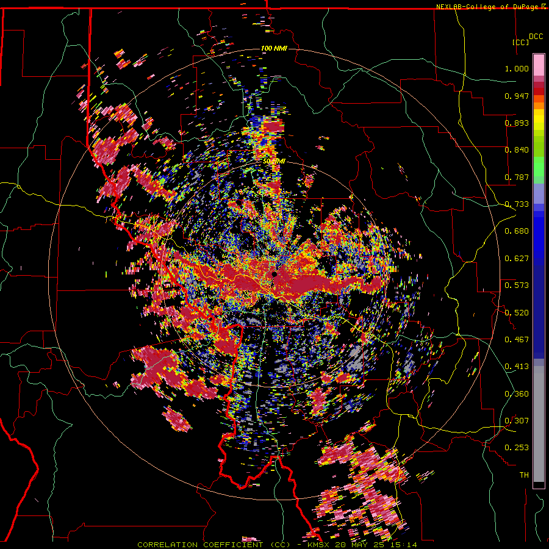Click the DCC legend title
549x549 pixels.
[536, 37]
